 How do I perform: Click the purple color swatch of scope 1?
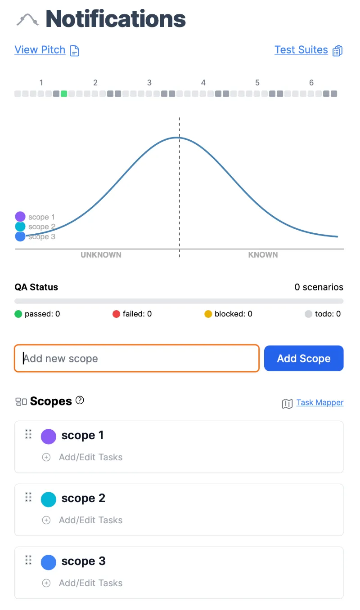coord(49,436)
